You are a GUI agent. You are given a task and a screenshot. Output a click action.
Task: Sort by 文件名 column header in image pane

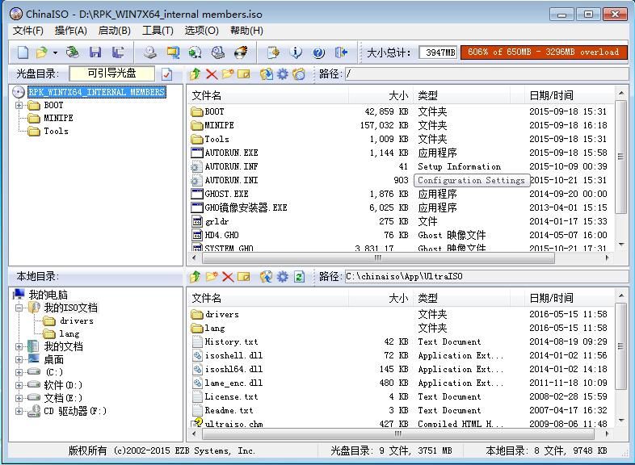point(267,95)
